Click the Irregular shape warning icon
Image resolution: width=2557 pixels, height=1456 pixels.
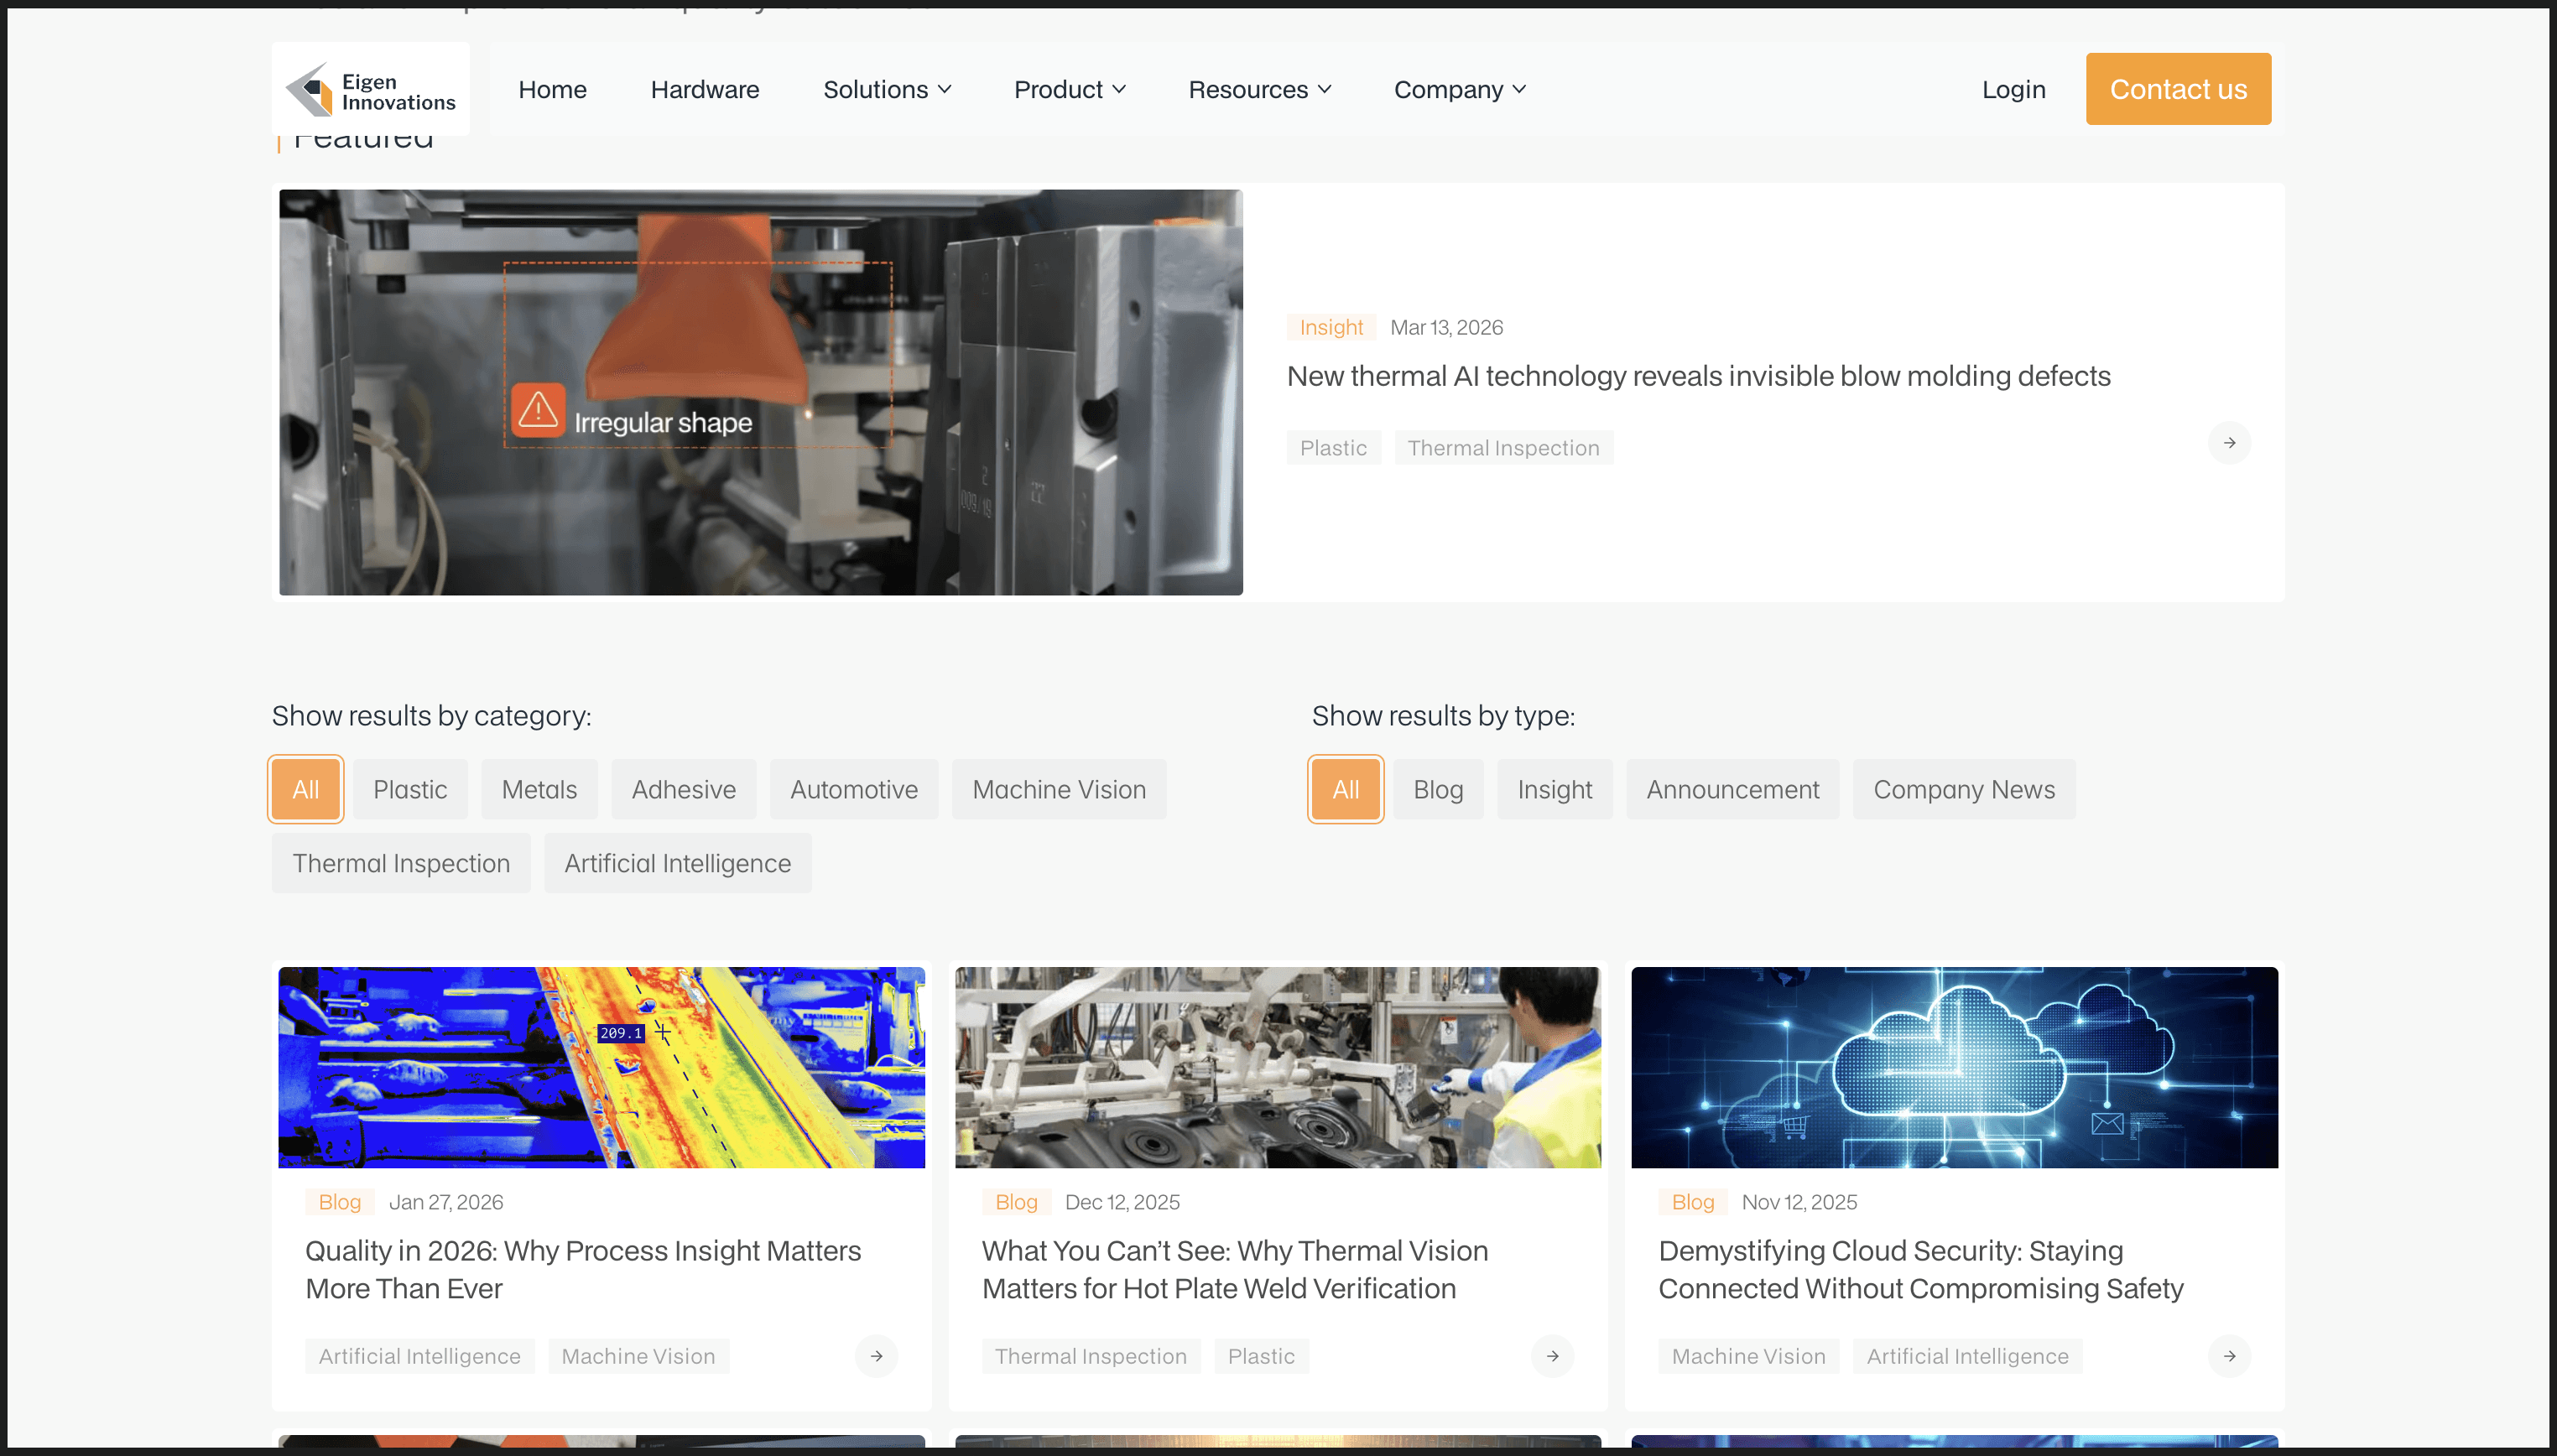pyautogui.click(x=538, y=409)
